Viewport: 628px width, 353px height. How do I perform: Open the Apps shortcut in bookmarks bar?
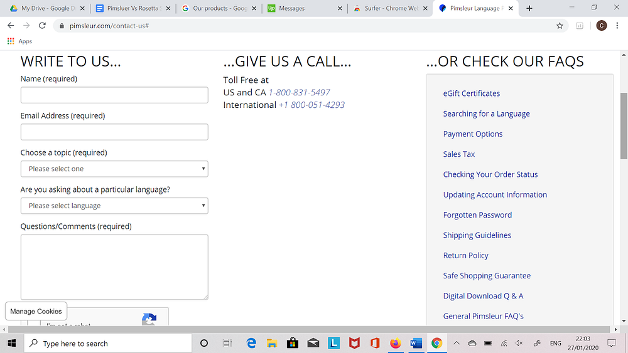coord(19,41)
